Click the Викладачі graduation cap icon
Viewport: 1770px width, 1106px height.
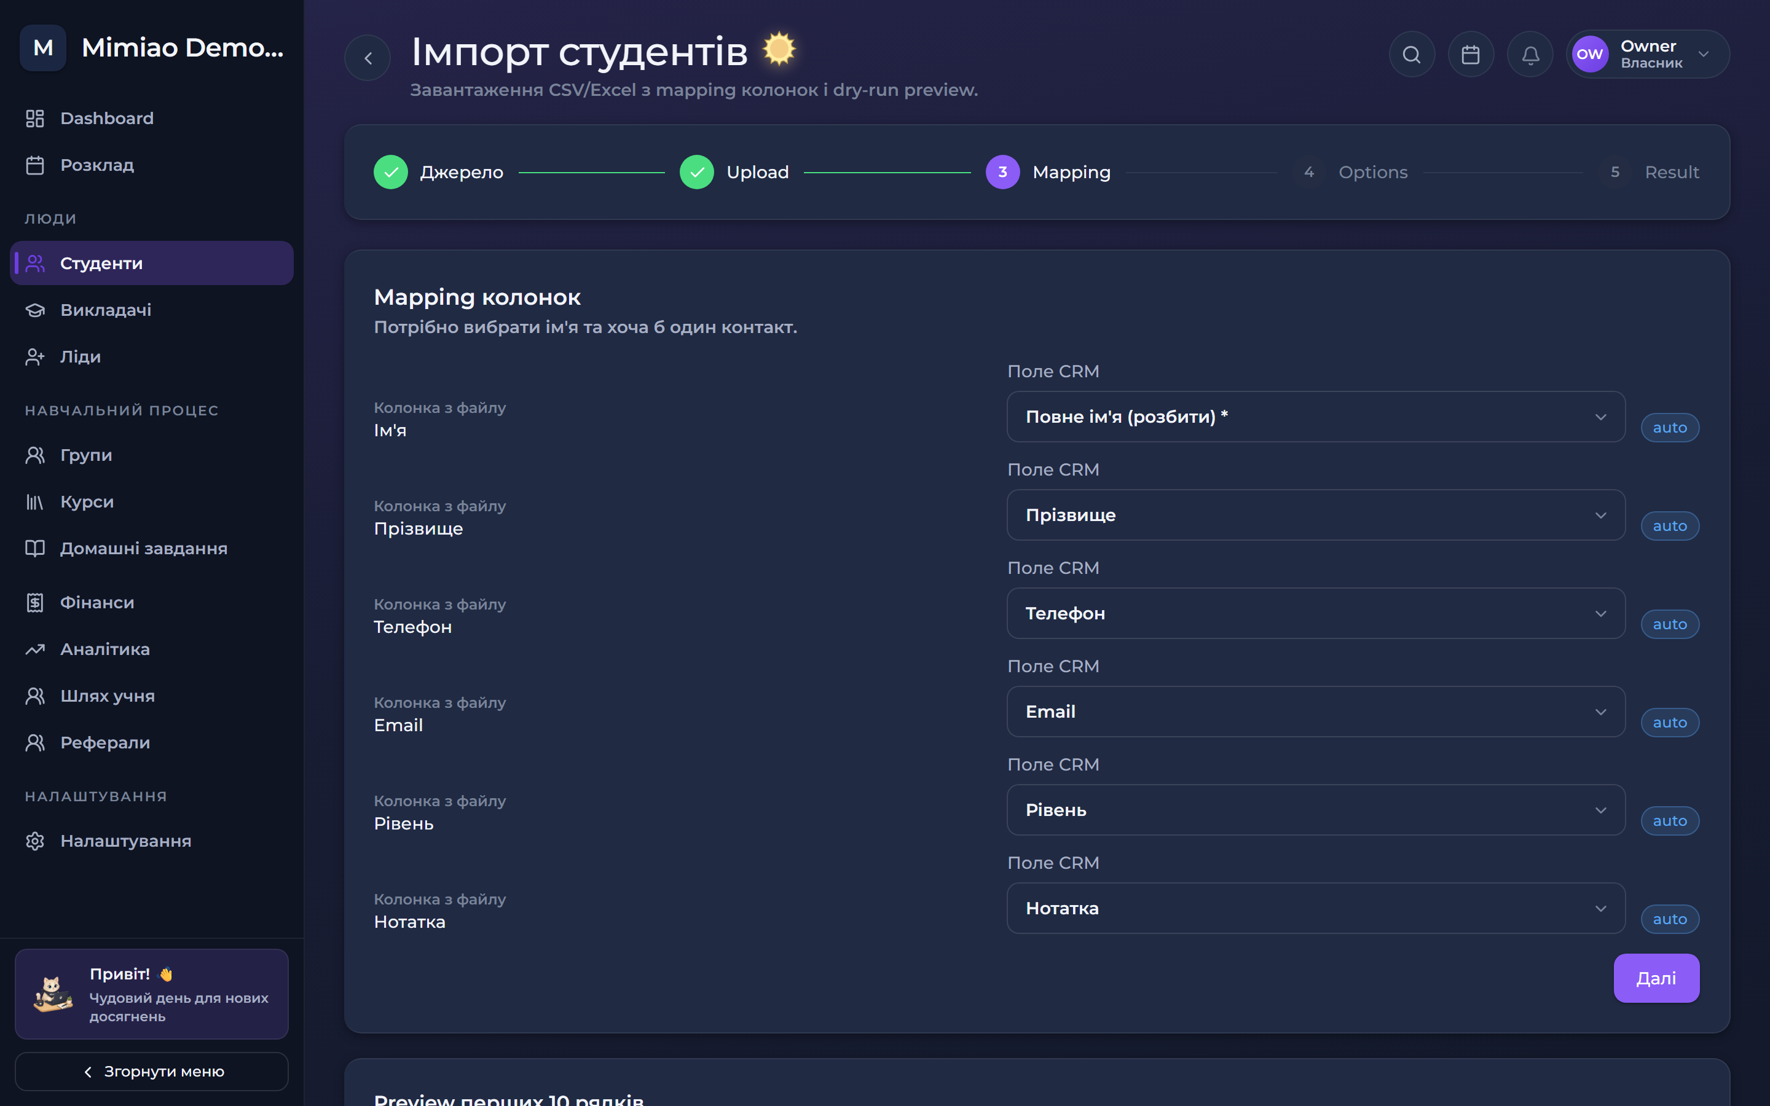click(35, 310)
